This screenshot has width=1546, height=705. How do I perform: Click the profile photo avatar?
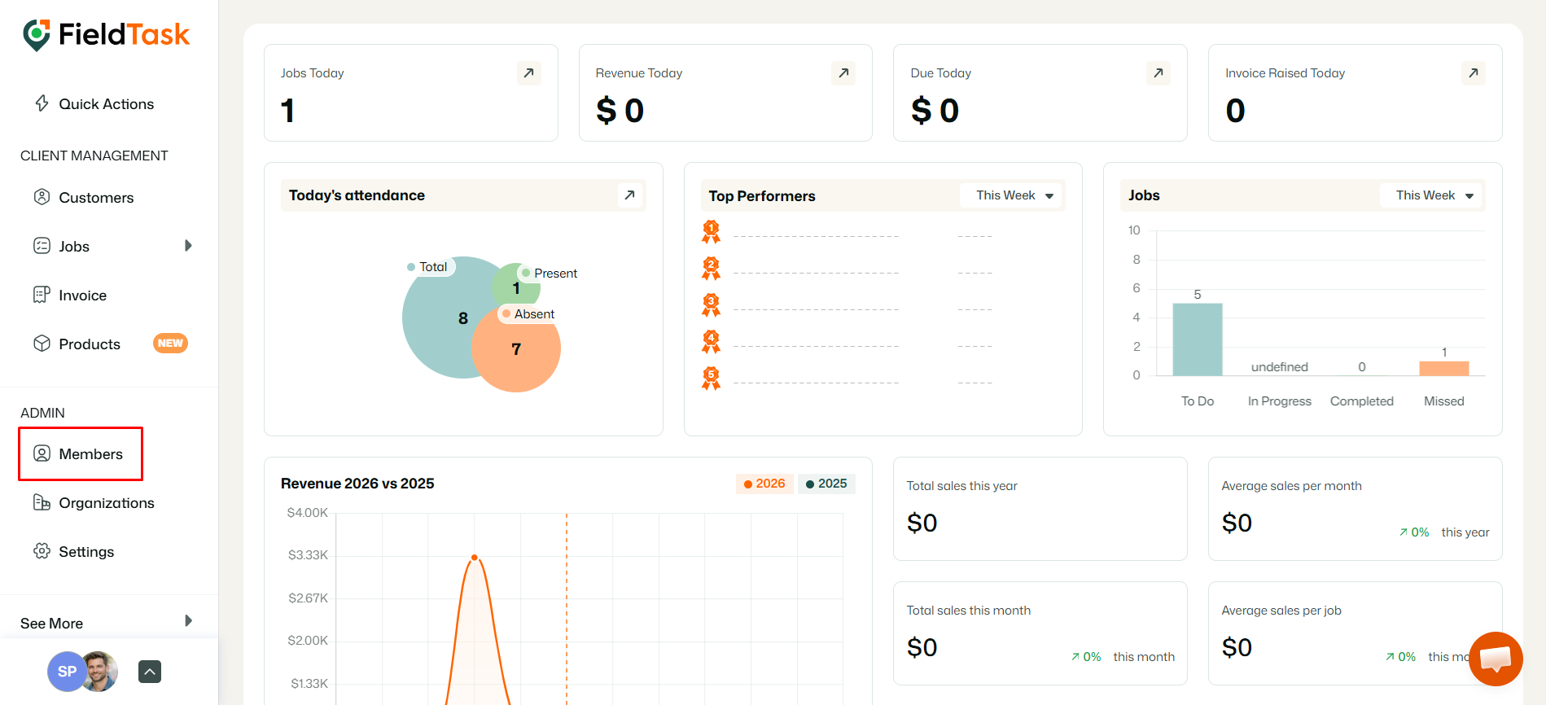tap(101, 672)
